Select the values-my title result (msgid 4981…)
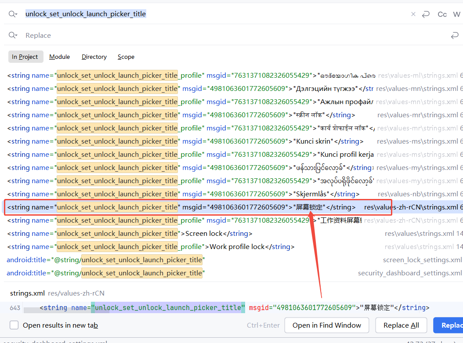 233,168
